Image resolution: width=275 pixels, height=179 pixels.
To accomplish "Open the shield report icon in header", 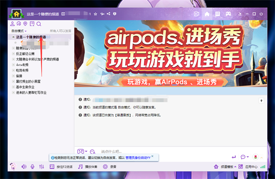I will coord(115,14).
